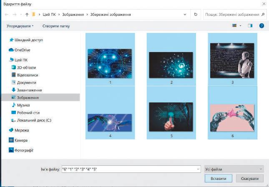Open the 'Усі файли' file type dropdown
Image resolution: width=269 pixels, height=187 pixels.
click(234, 169)
